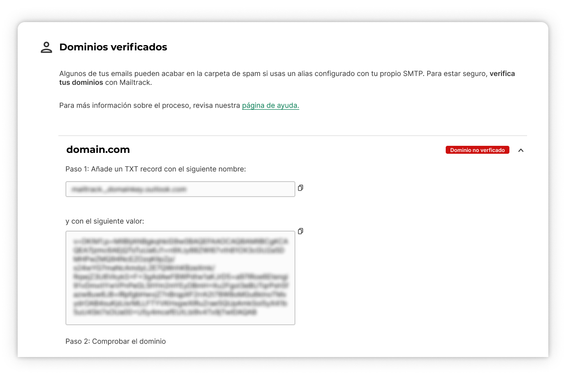Click inside the TXT value text area
566x380 pixels.
tap(180, 277)
